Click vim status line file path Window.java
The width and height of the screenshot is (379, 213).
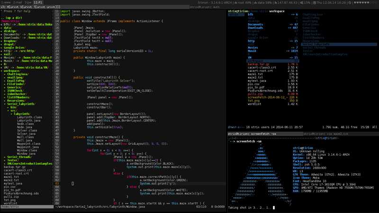(100, 207)
